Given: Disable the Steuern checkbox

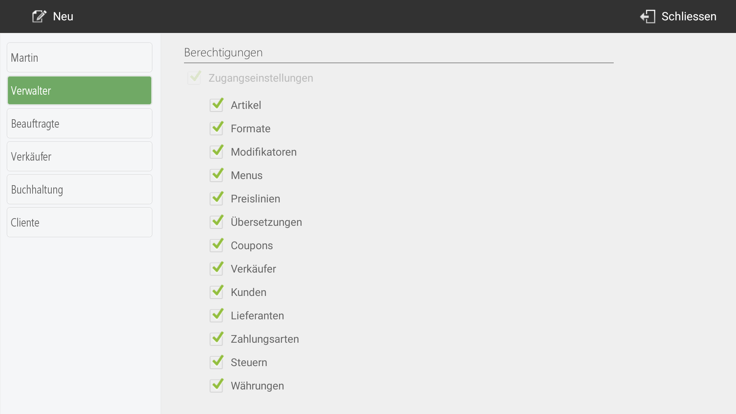Looking at the screenshot, I should pos(217,362).
